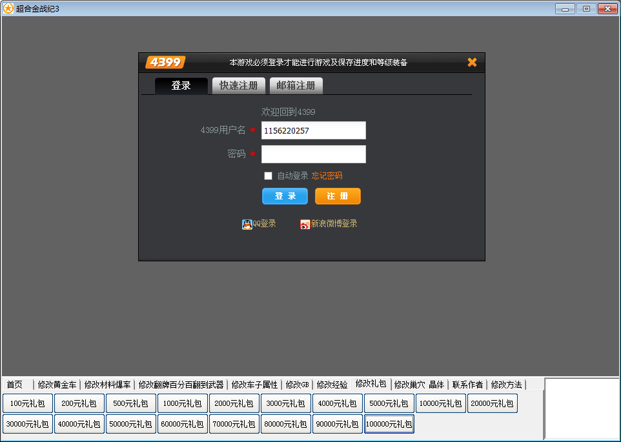Open the 修改材料爆率 tab
Image resolution: width=621 pixels, height=442 pixels.
[107, 385]
